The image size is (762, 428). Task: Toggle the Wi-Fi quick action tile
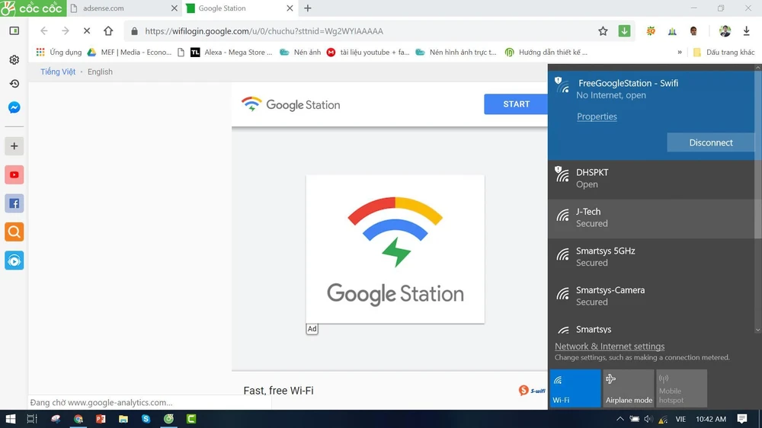pyautogui.click(x=575, y=388)
